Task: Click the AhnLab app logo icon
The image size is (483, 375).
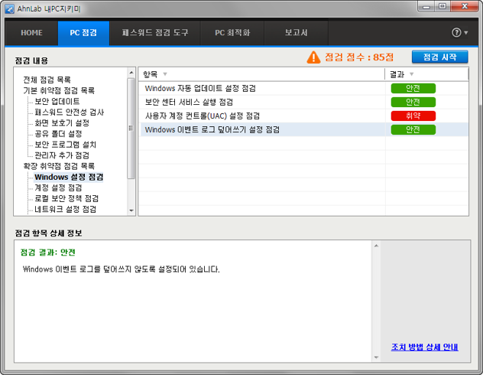Action: [10, 9]
